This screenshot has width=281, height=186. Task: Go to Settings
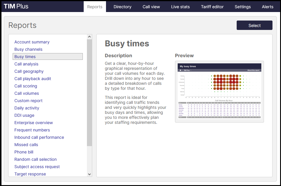tap(243, 7)
